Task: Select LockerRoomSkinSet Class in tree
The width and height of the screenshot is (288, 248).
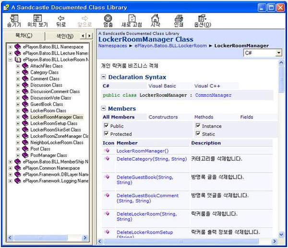Action: 56,130
